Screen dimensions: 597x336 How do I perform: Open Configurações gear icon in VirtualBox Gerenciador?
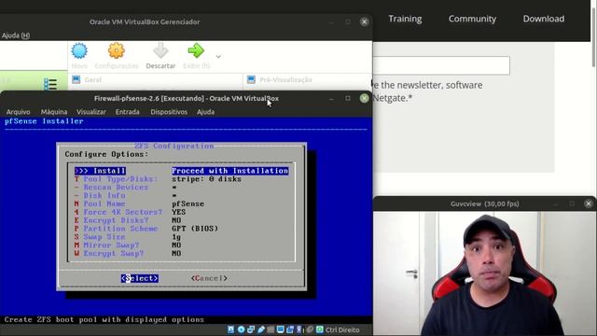[x=116, y=50]
